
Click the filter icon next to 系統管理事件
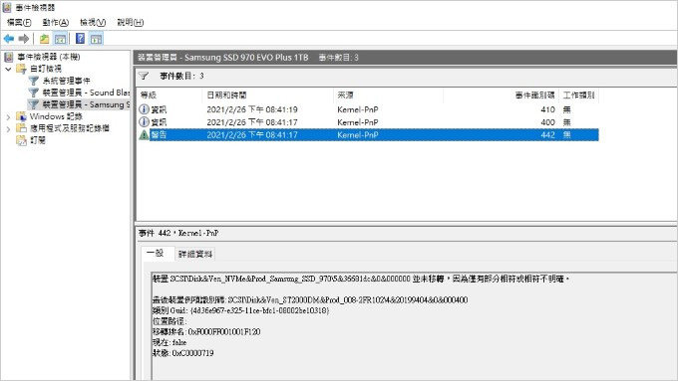coord(33,81)
